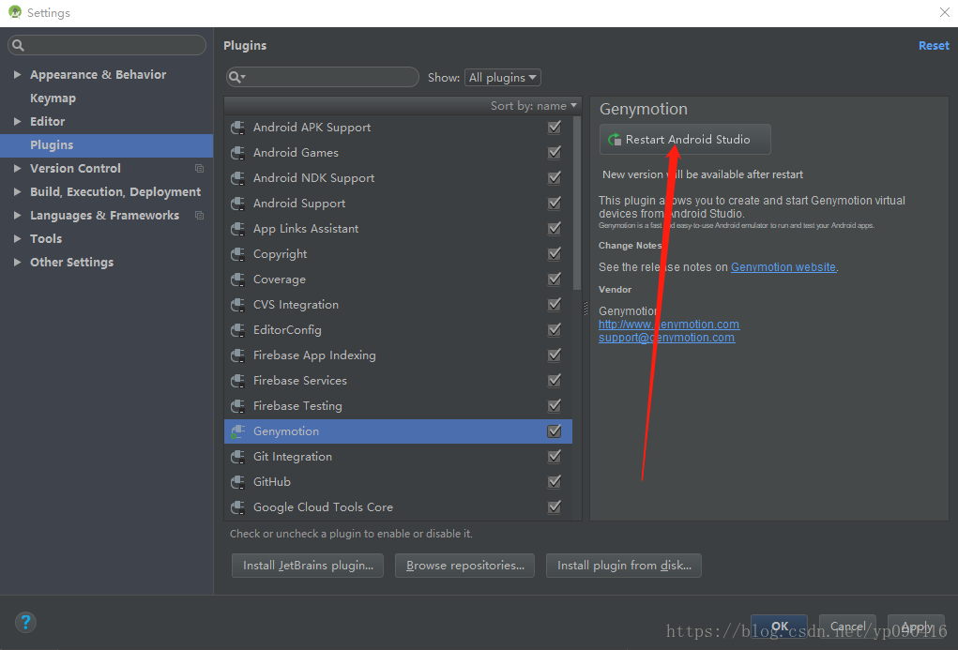Expand Build, Execution, Deployment section
This screenshot has height=650, width=958.
[17, 192]
